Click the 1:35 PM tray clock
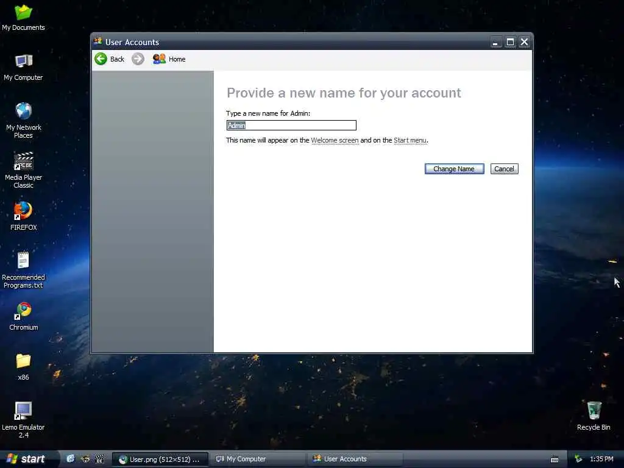624x468 pixels. pyautogui.click(x=601, y=459)
